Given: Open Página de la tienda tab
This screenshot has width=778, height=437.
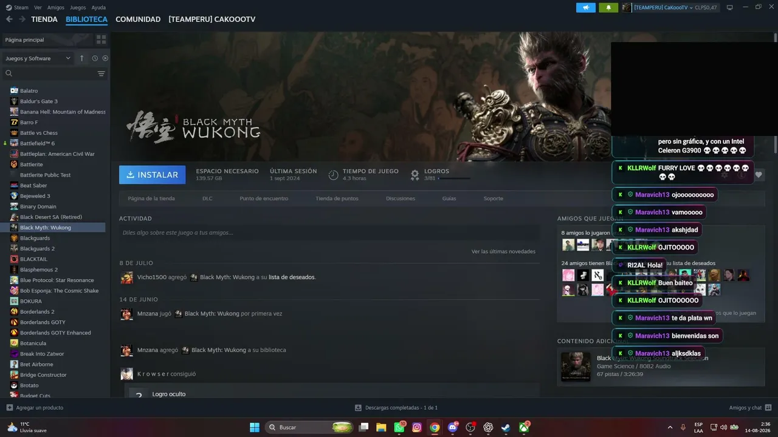Looking at the screenshot, I should [x=151, y=198].
